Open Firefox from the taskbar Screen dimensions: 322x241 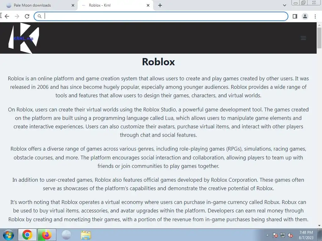[47, 235]
